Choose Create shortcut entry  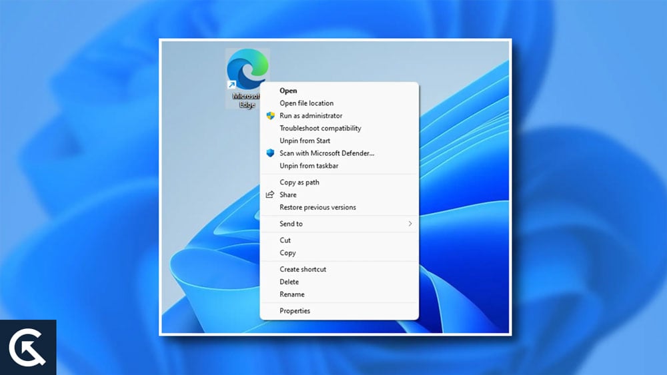coord(303,270)
